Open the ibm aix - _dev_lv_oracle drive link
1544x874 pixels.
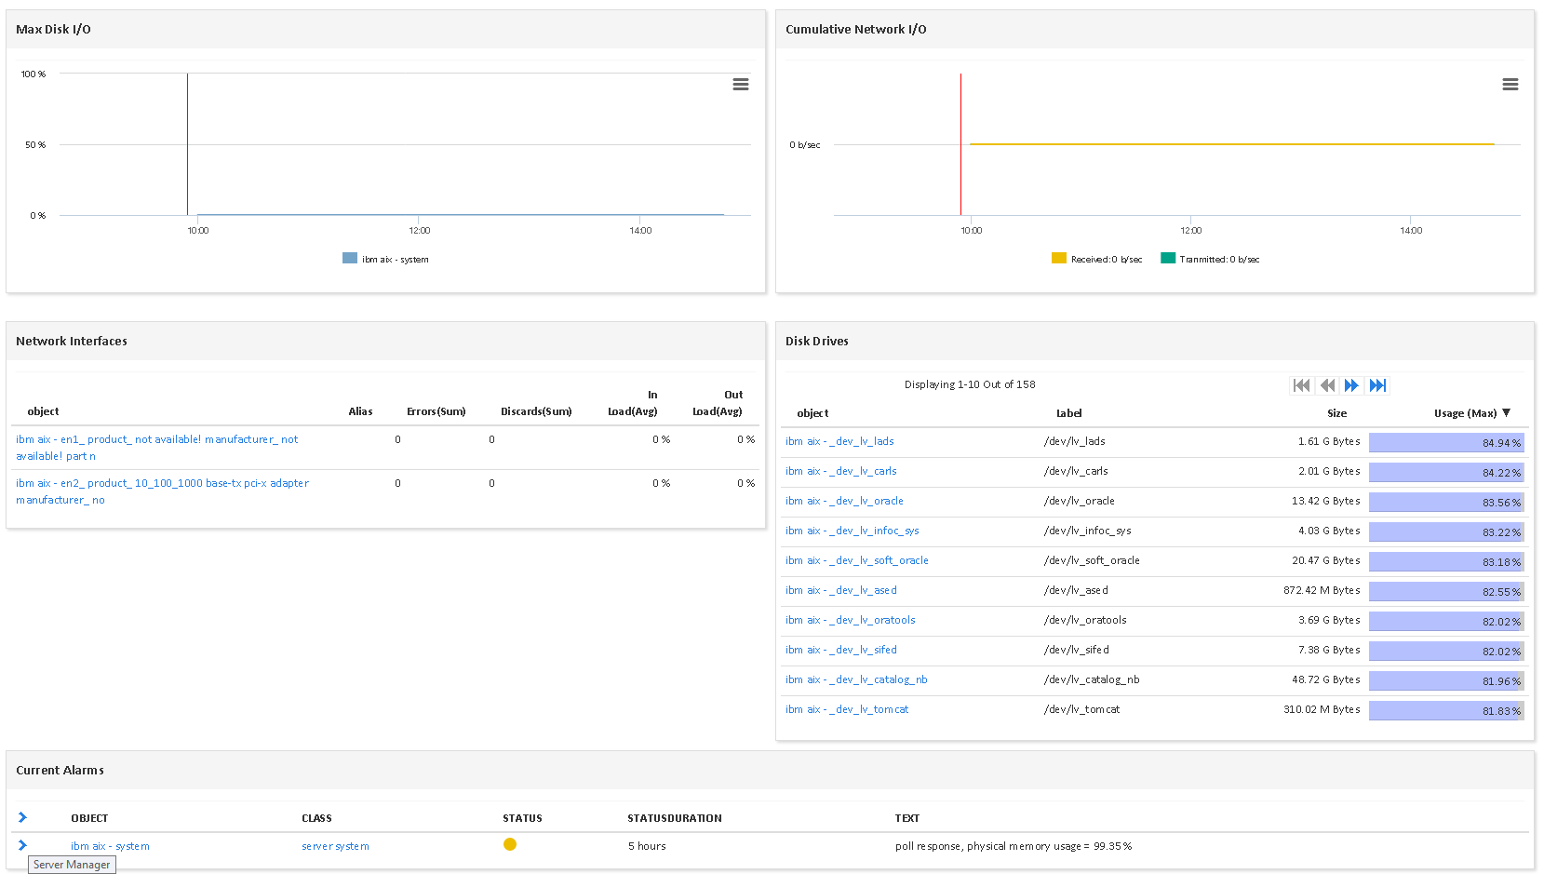point(844,501)
